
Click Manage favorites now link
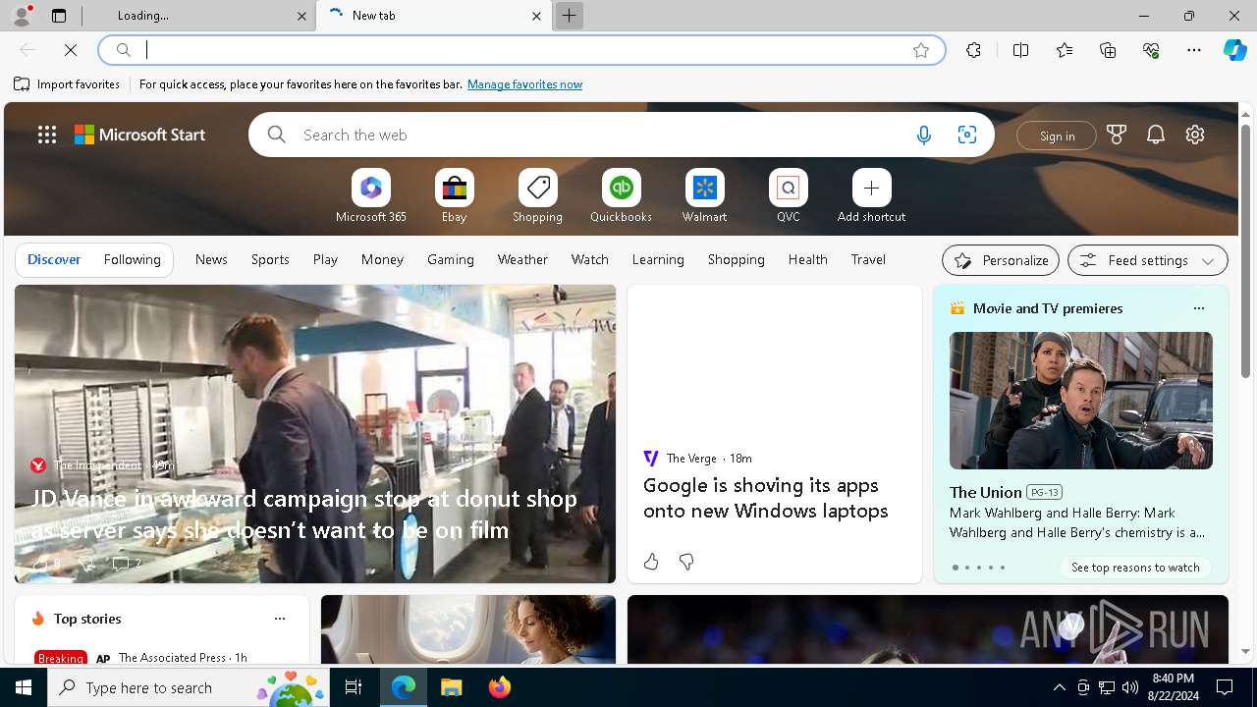click(x=524, y=84)
